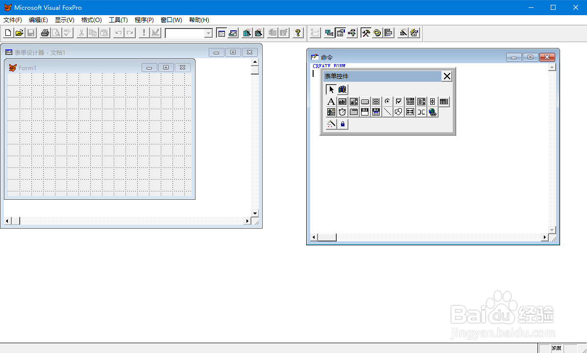Select the Spinner control
The image size is (587, 353).
(432, 101)
